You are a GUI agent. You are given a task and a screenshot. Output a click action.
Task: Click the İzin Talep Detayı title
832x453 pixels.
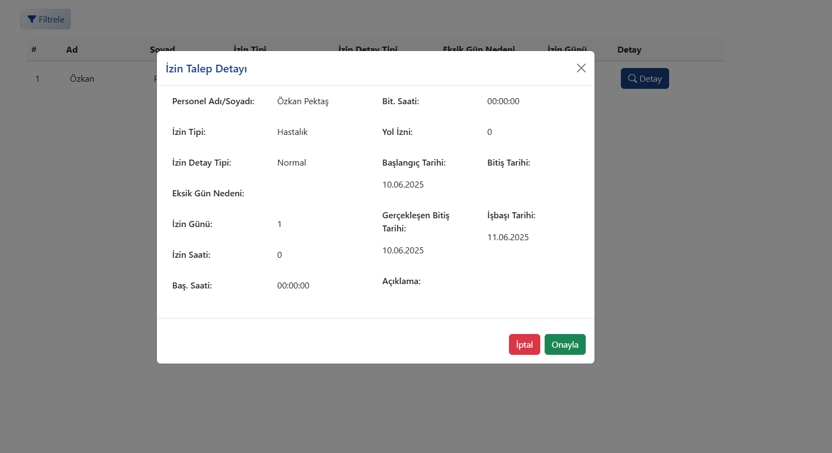pyautogui.click(x=206, y=69)
